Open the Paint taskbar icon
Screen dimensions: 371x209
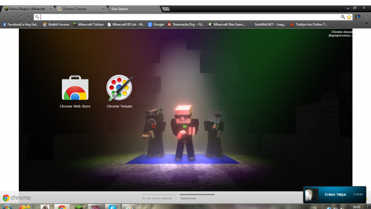pyautogui.click(x=129, y=207)
